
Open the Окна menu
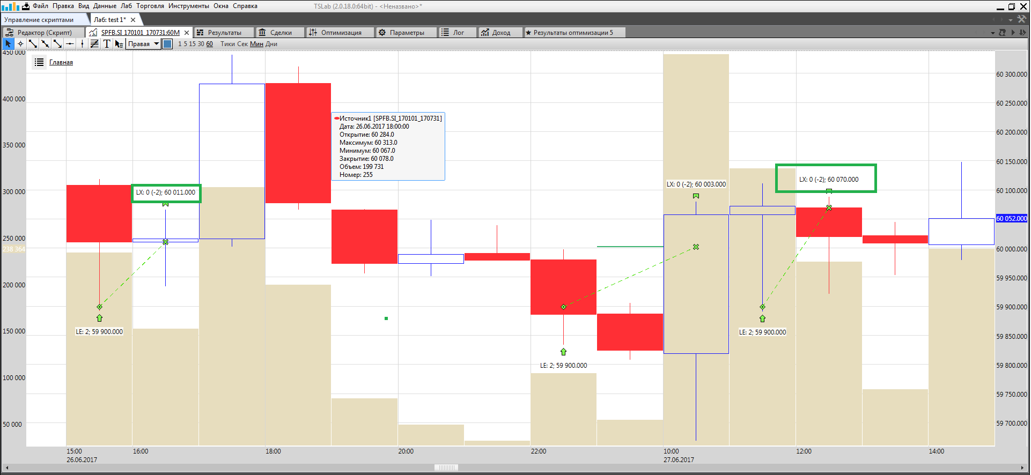221,6
